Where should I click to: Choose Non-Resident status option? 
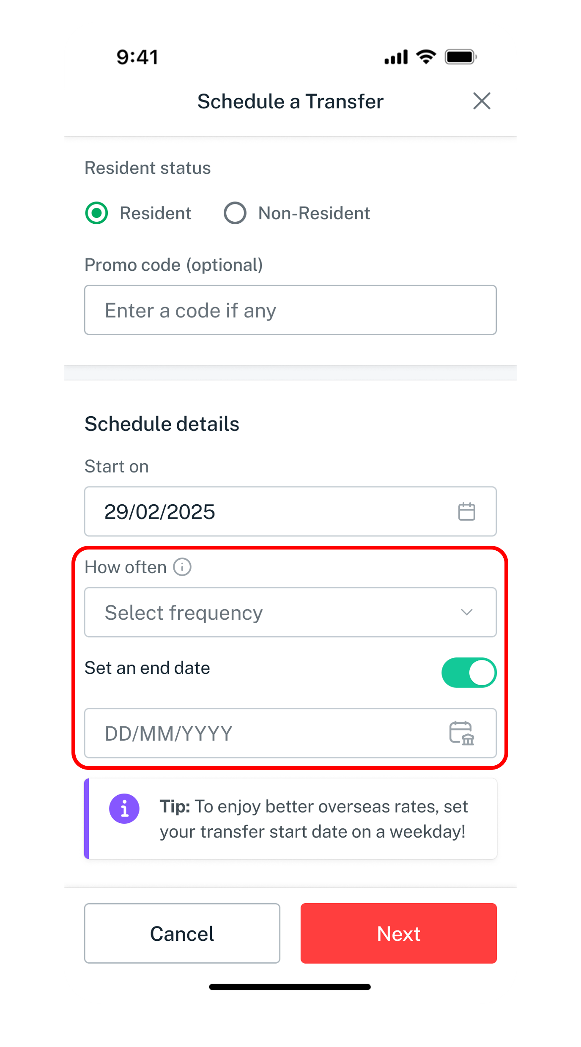point(235,213)
